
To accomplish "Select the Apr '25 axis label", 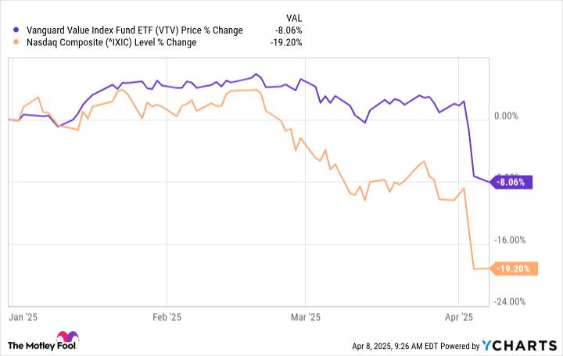I will click(459, 317).
